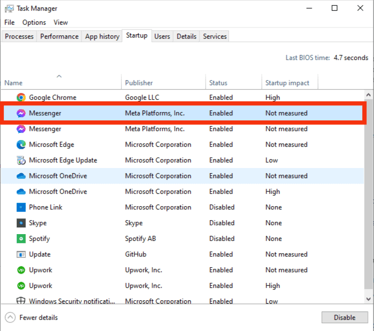Sort by the Status column header
374x331 pixels.
coord(234,82)
